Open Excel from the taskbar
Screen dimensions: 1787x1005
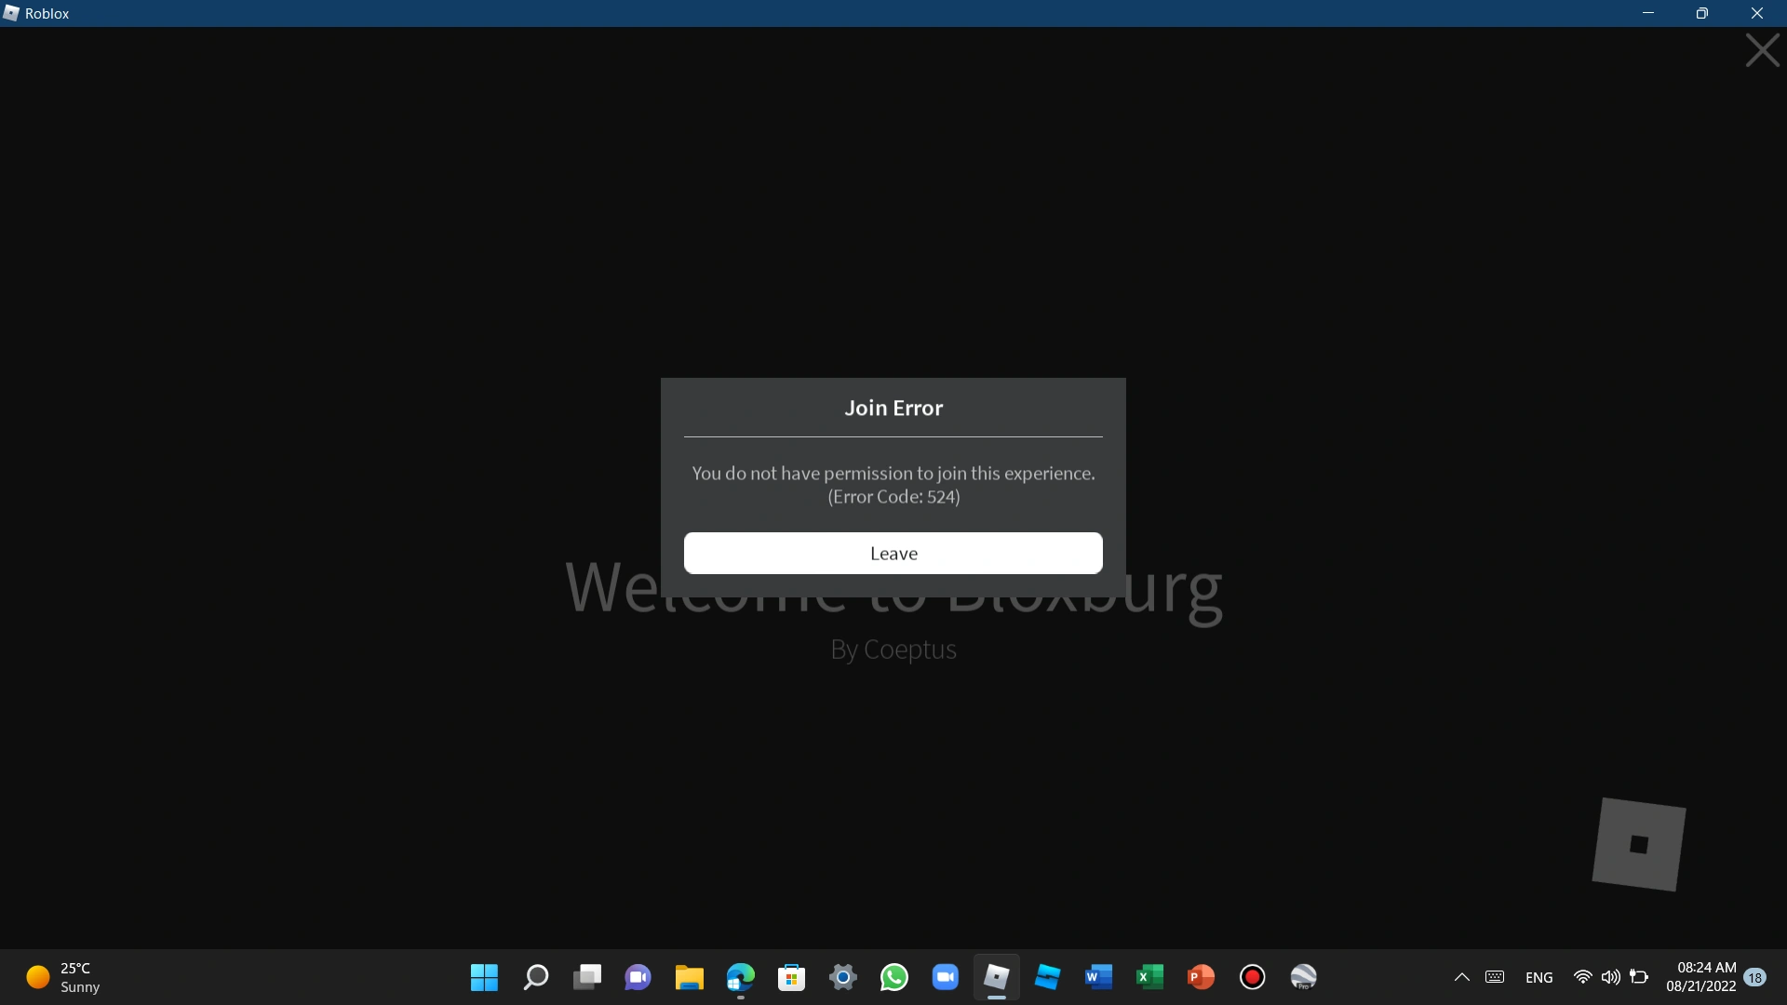1149,977
